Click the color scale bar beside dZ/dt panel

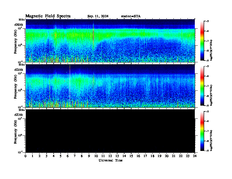point(202,131)
